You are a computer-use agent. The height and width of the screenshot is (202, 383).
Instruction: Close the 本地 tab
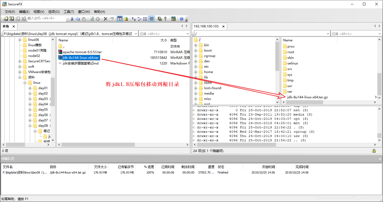14,26
